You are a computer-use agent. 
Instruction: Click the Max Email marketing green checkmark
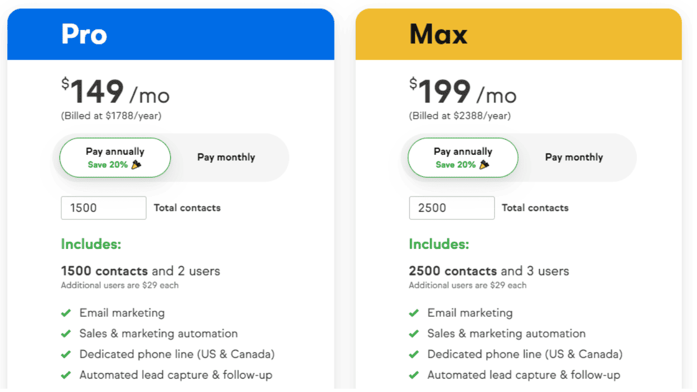pyautogui.click(x=414, y=313)
